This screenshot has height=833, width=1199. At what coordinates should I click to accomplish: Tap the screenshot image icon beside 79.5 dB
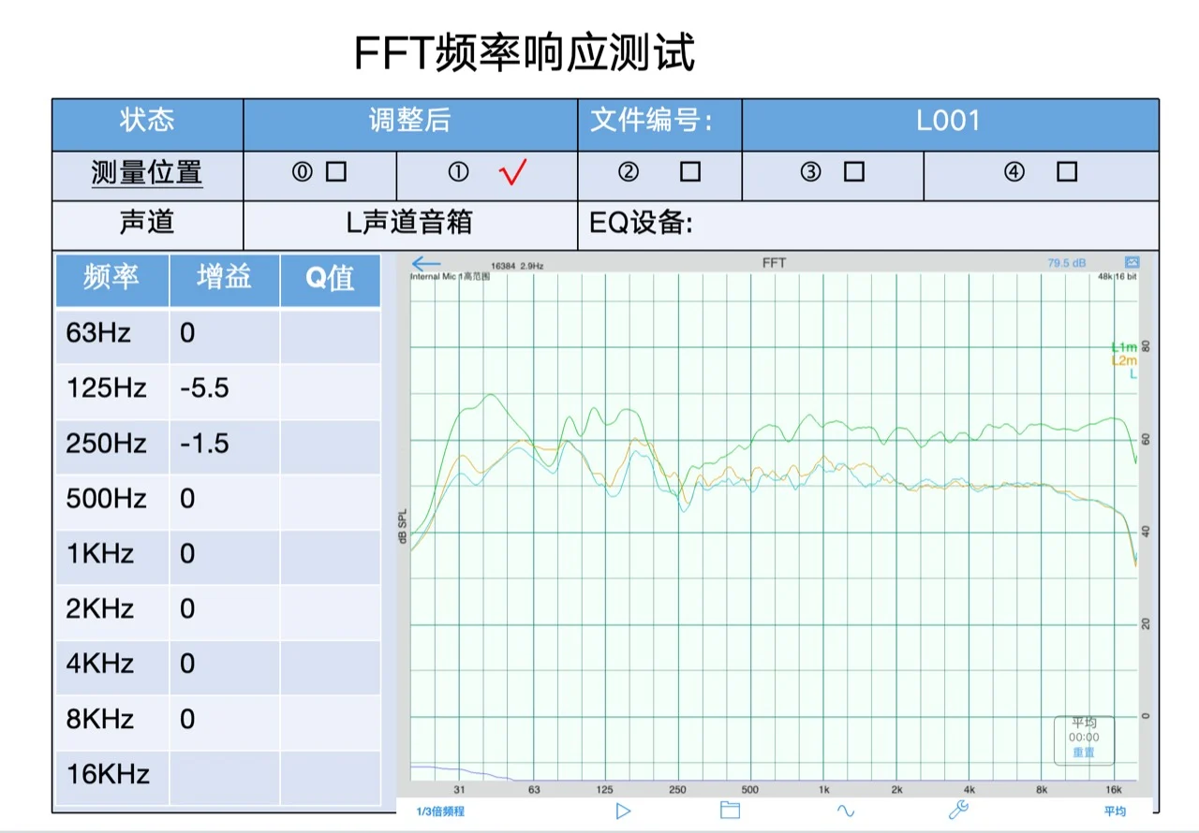[1132, 263]
